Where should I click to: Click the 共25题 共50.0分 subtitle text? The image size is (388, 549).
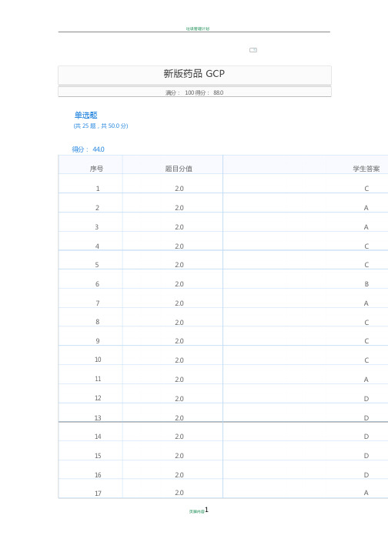(x=101, y=126)
